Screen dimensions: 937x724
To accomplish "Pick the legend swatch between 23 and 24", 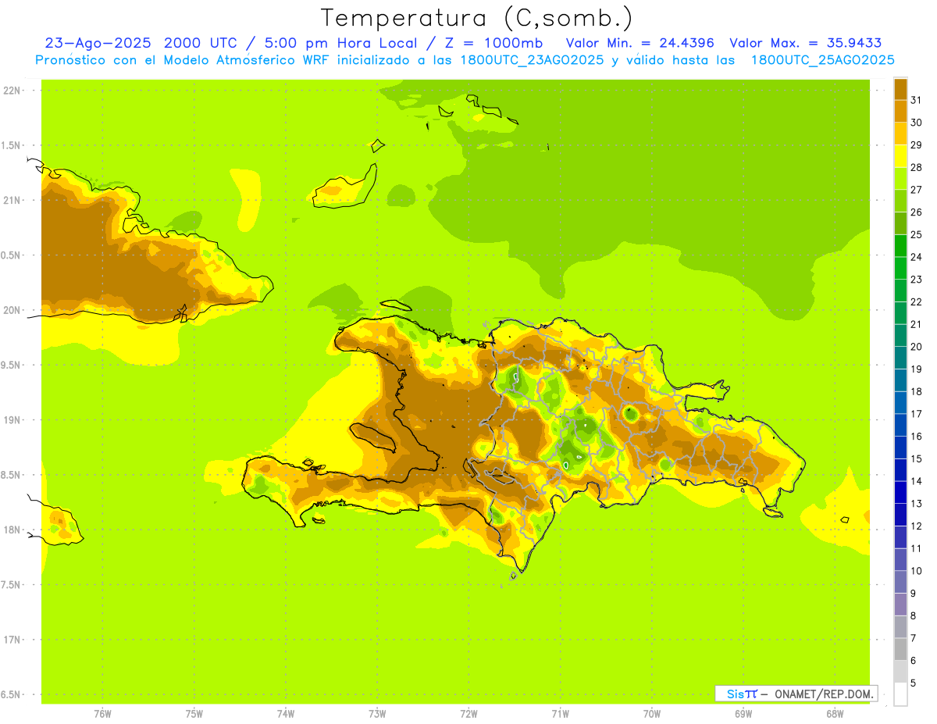I will point(900,267).
